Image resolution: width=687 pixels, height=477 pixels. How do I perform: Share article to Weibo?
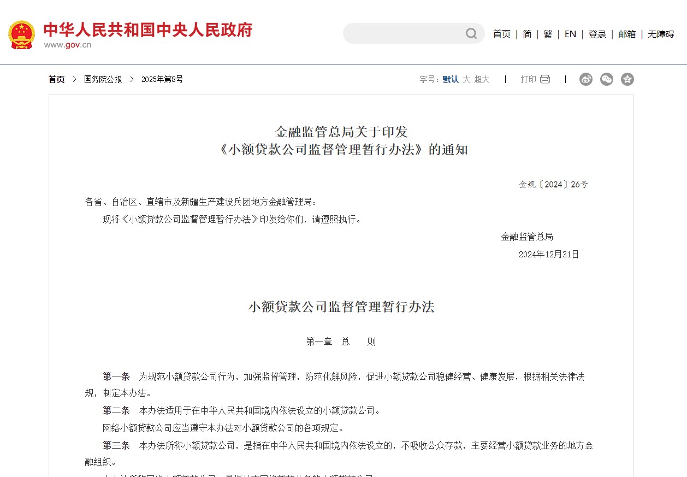click(x=586, y=79)
